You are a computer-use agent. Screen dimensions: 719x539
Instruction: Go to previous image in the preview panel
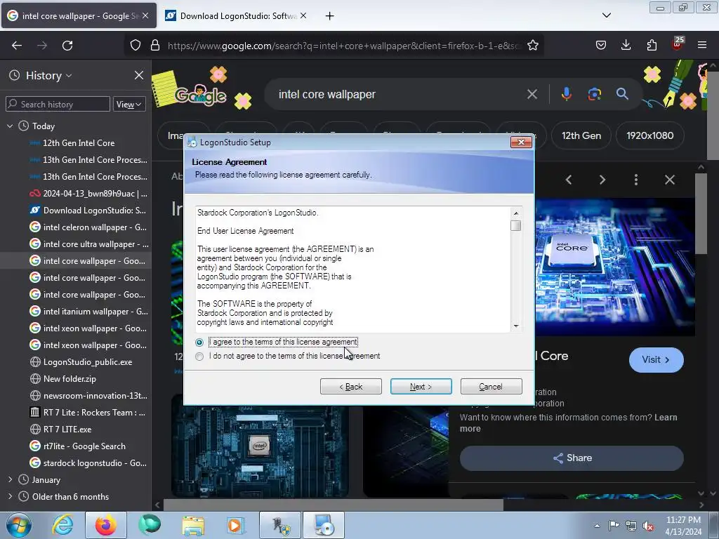pos(569,180)
